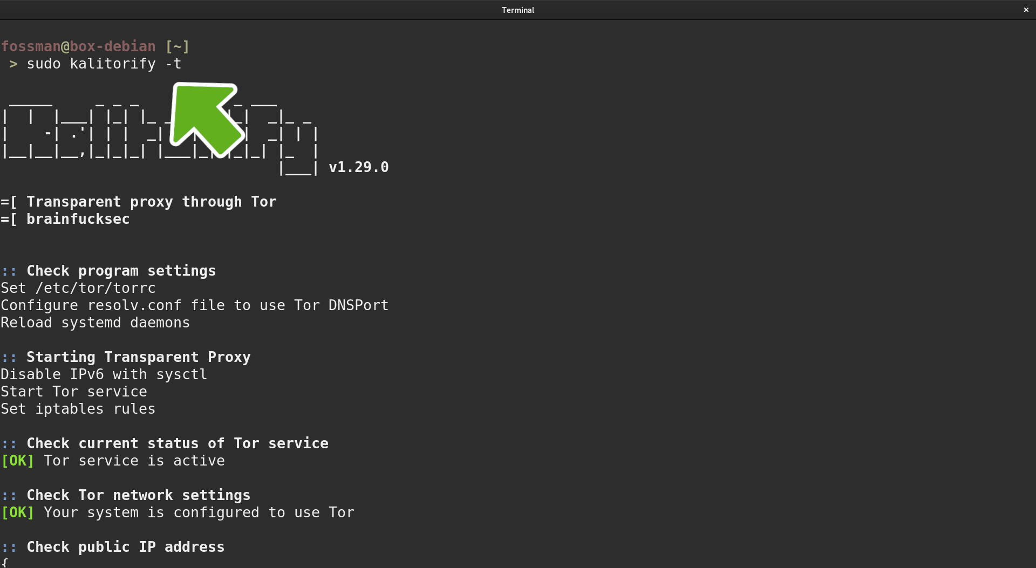Viewport: 1036px width, 568px height.
Task: Click the Configure resolv.conf output line
Action: click(x=194, y=305)
